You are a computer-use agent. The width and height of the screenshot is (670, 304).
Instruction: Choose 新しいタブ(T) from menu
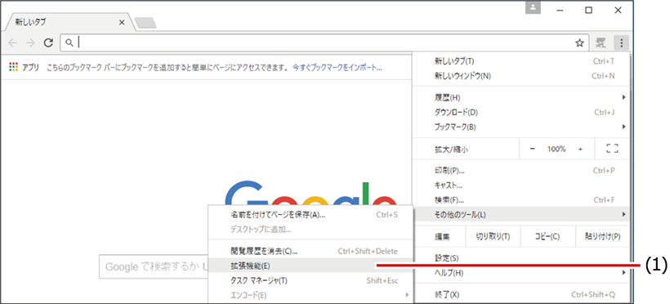tap(520, 61)
